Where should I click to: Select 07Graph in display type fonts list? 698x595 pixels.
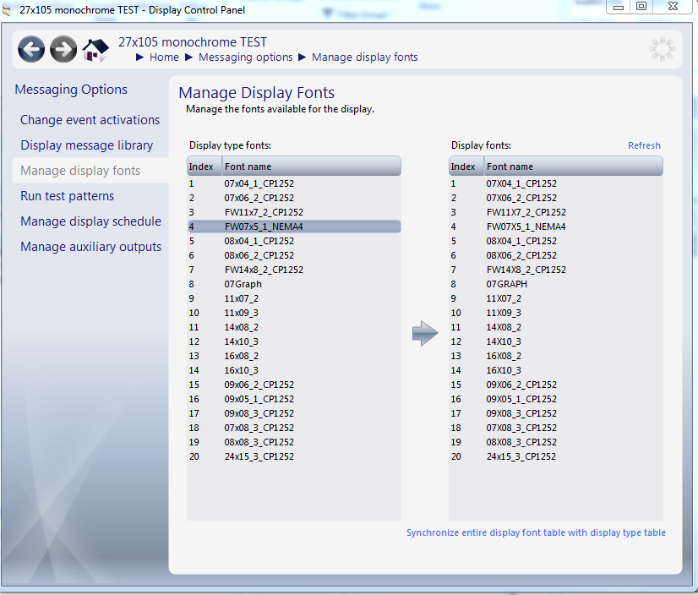(x=243, y=284)
